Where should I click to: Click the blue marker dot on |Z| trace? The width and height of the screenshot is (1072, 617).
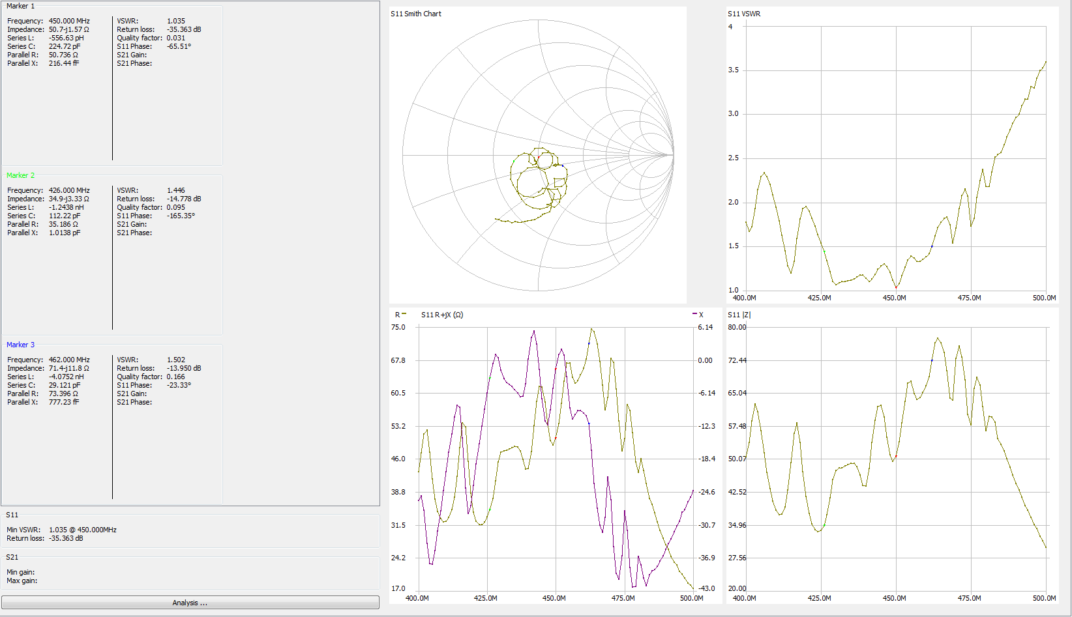(x=932, y=360)
